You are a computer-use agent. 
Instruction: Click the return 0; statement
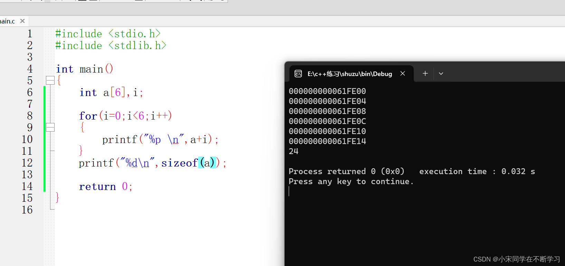106,187
